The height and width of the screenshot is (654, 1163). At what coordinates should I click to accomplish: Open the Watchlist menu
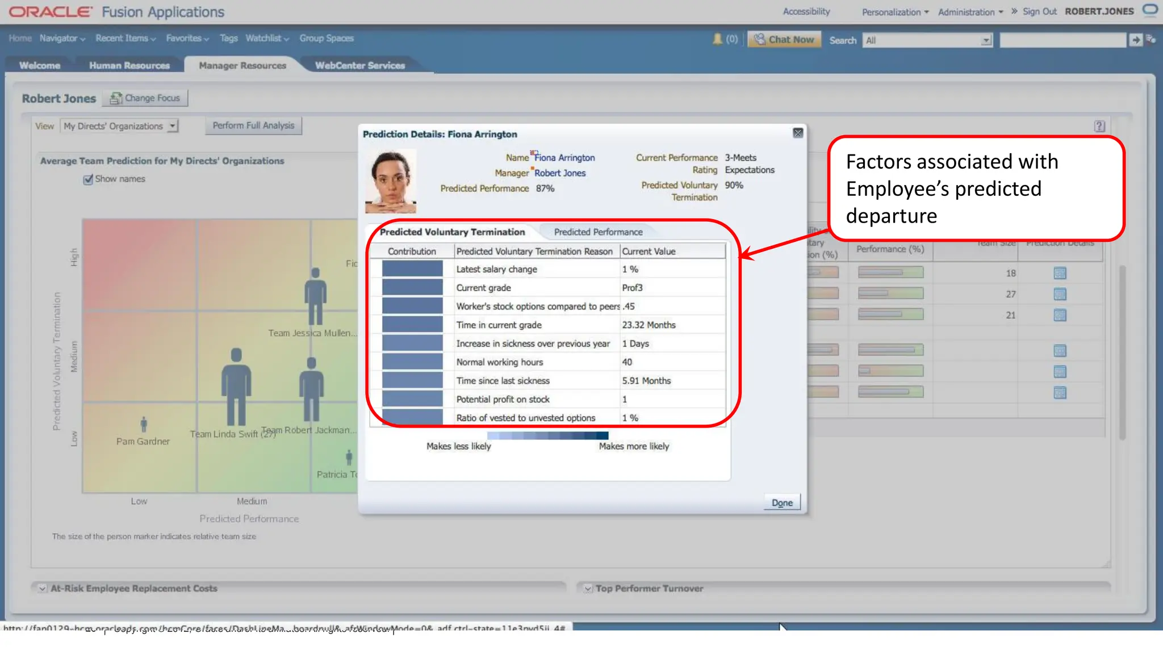coord(267,39)
